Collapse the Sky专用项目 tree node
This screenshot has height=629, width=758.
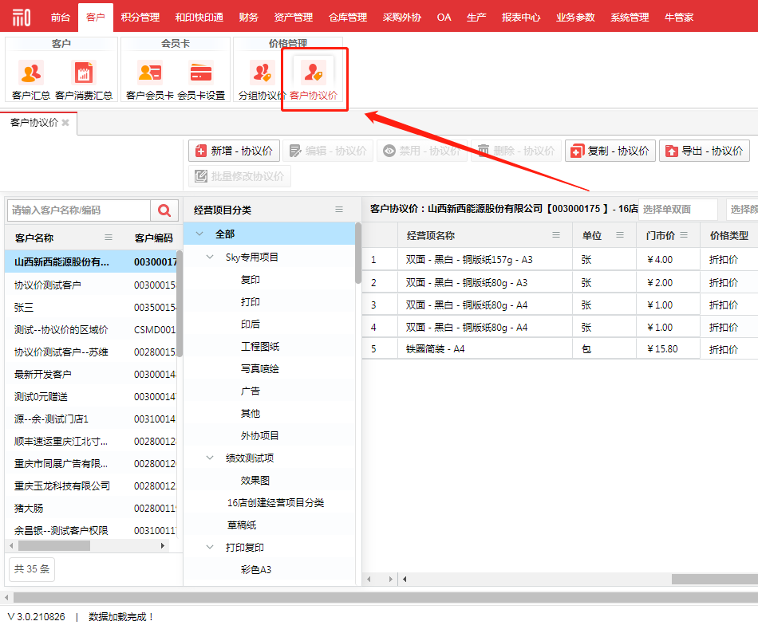click(x=210, y=257)
